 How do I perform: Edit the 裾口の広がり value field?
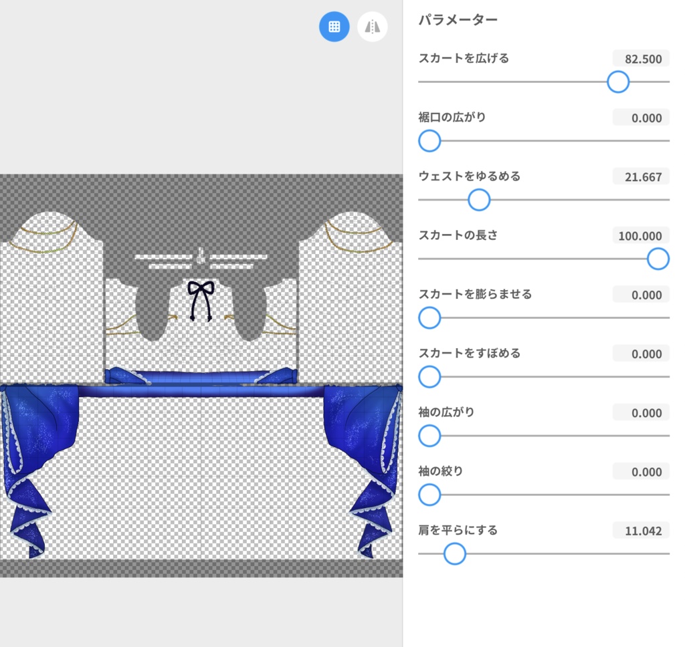click(x=641, y=118)
